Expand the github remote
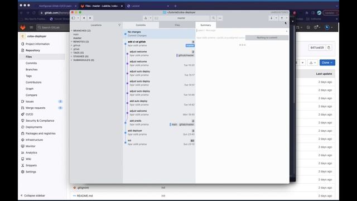 72,45
